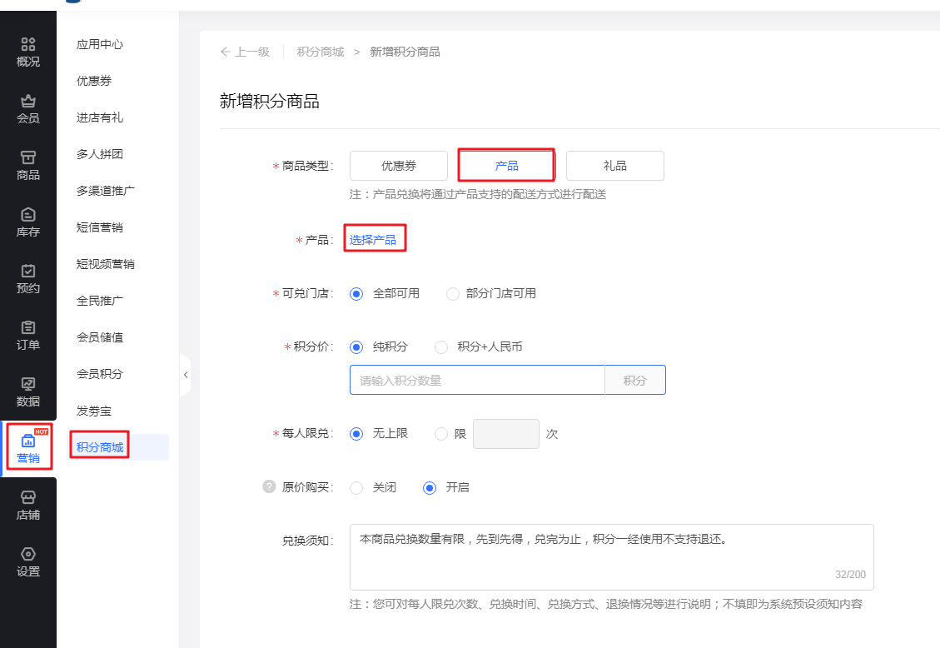Select 全部可用 for redeemable stores
This screenshot has width=940, height=648.
pos(356,294)
